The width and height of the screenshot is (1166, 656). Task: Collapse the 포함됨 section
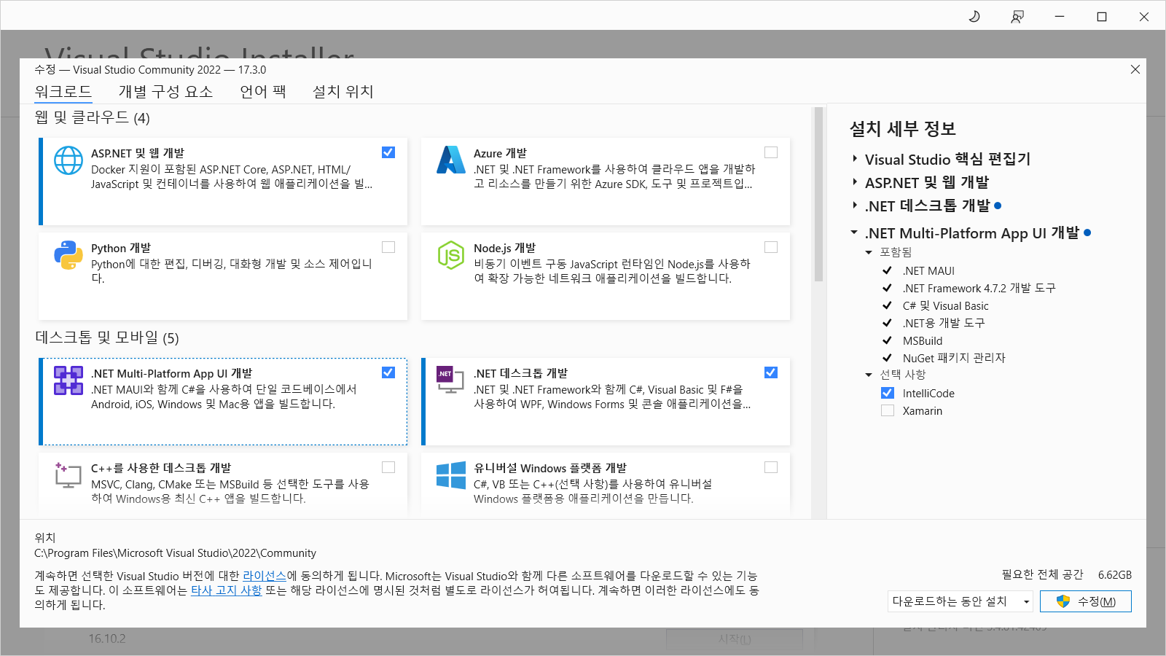869,252
